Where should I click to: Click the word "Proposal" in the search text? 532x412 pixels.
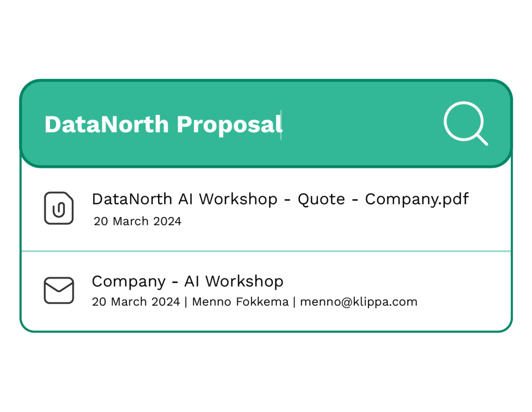tap(229, 125)
